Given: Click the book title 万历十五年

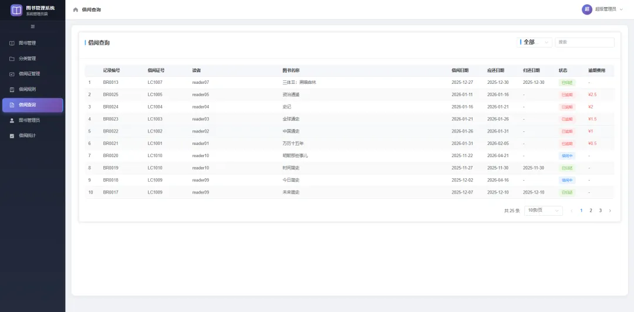Looking at the screenshot, I should click(293, 144).
